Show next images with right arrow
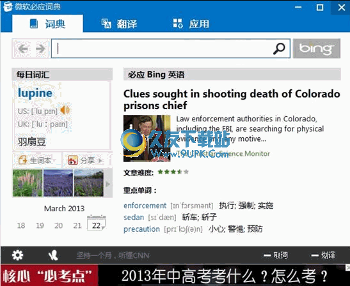Viewport: 350px width, 286px height. [108, 184]
